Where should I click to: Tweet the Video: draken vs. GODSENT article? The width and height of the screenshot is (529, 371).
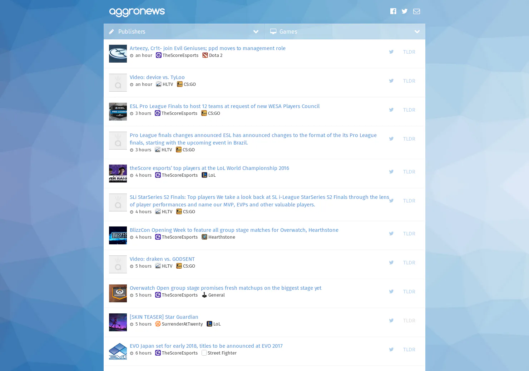pyautogui.click(x=391, y=263)
